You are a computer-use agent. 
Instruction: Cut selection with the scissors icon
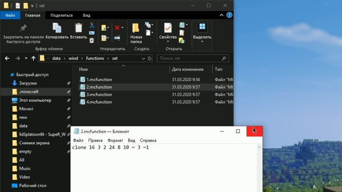click(x=92, y=25)
